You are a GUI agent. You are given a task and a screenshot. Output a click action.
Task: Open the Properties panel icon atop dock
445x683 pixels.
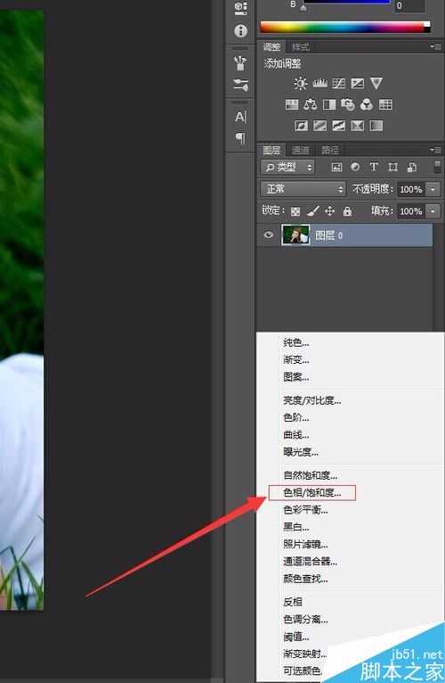(240, 8)
